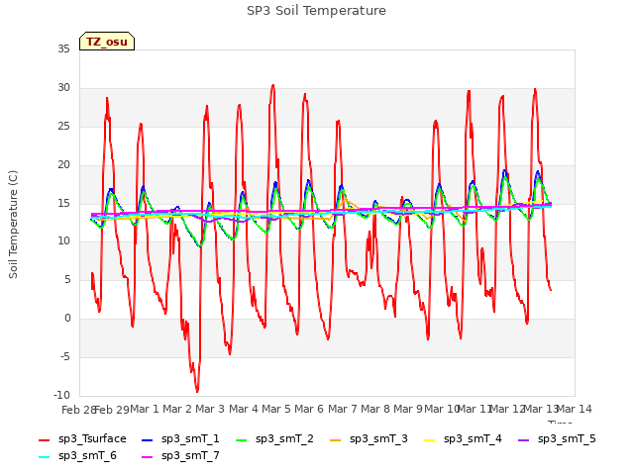Toggle sp3_smT_3 legend entry
This screenshot has height=475, width=634.
point(369,439)
